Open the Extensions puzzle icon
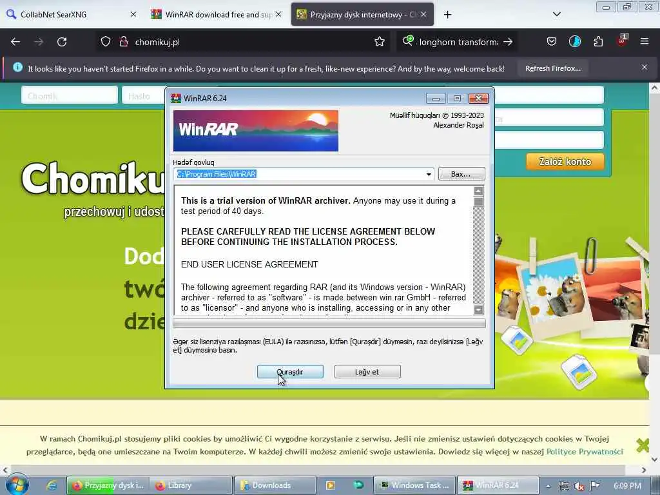Viewport: 660px width, 495px height. (x=598, y=42)
